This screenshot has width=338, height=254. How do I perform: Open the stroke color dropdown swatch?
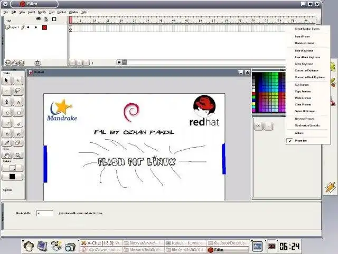[12, 168]
